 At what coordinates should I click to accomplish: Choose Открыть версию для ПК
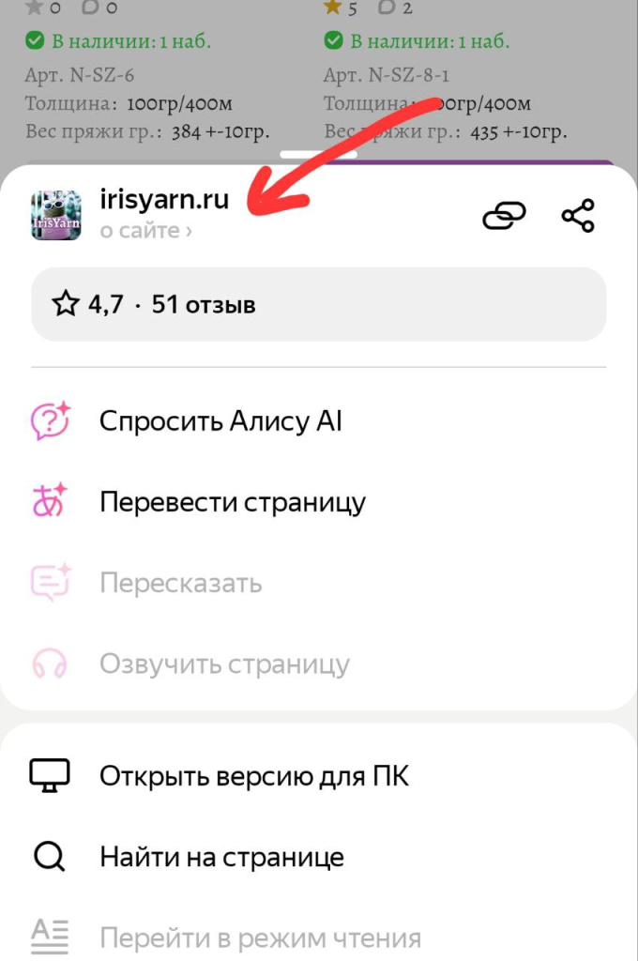click(x=319, y=776)
